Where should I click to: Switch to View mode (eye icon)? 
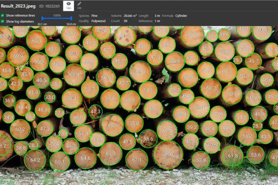tap(69, 6)
